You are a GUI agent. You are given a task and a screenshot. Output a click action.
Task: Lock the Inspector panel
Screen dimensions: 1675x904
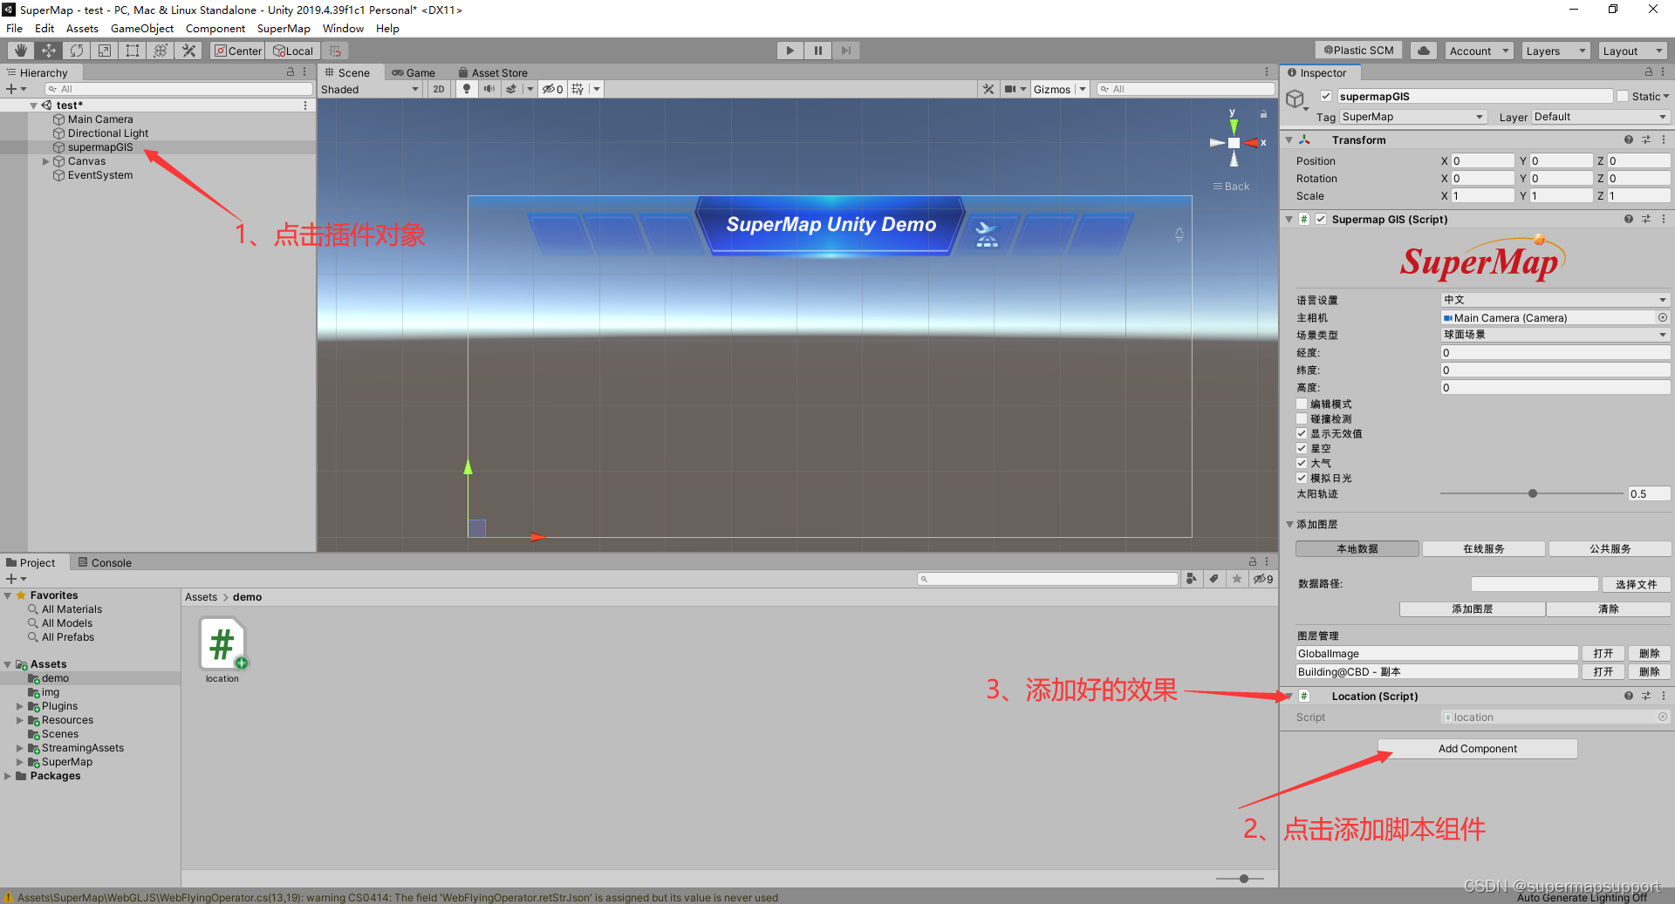coord(1649,72)
